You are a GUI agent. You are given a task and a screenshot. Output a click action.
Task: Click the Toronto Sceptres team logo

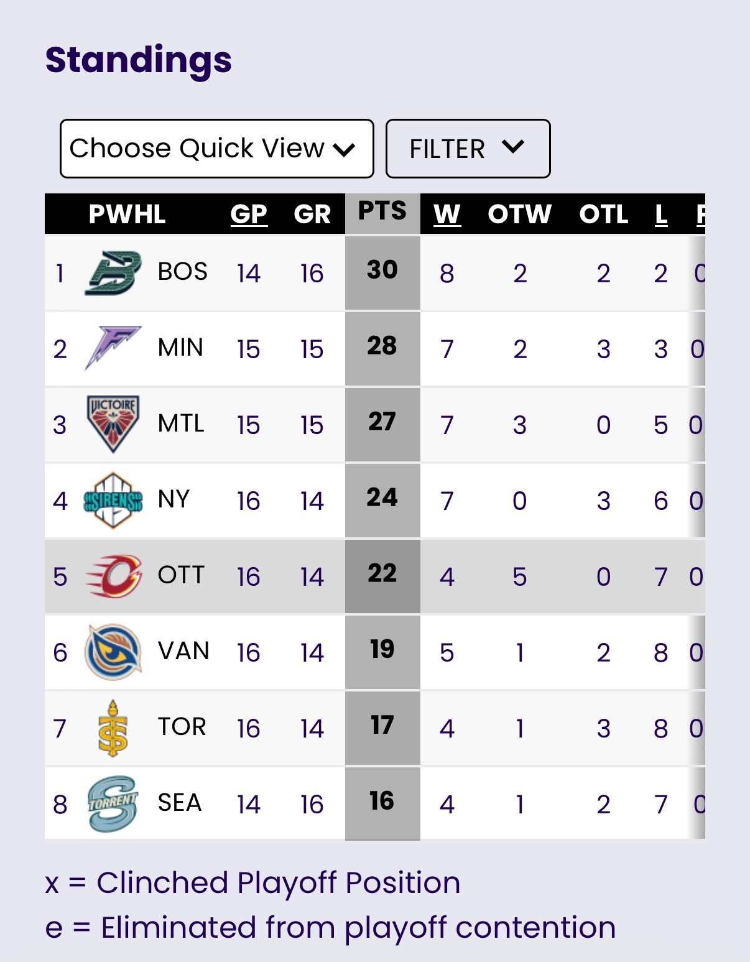point(113,728)
